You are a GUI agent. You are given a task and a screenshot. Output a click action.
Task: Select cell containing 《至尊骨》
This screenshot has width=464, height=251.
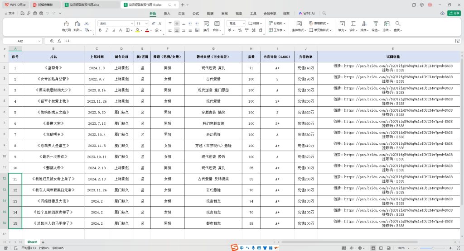(x=53, y=68)
